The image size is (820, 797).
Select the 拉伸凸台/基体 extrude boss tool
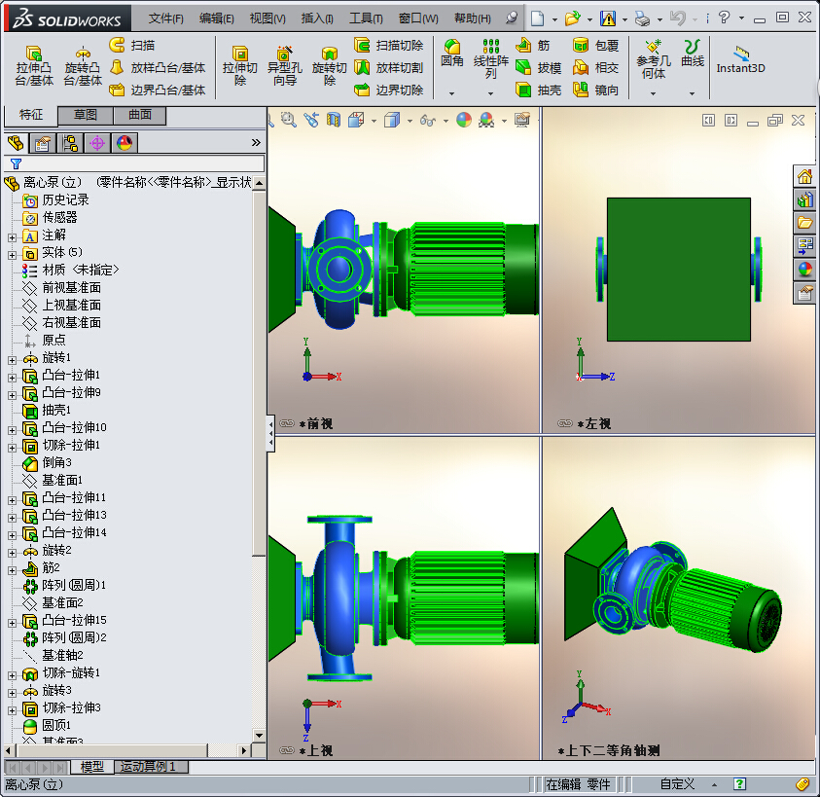coord(34,66)
